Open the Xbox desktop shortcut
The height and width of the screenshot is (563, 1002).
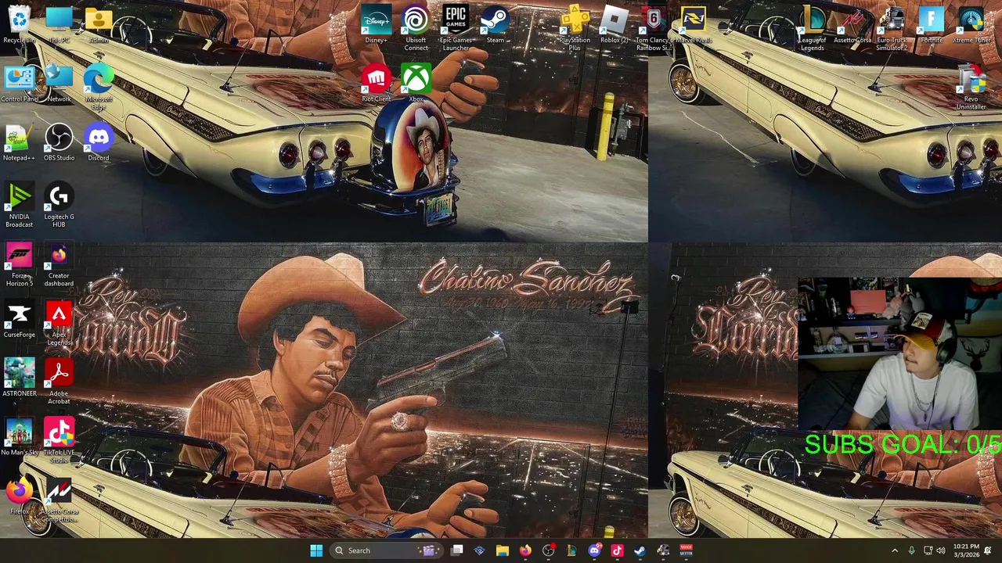click(416, 84)
